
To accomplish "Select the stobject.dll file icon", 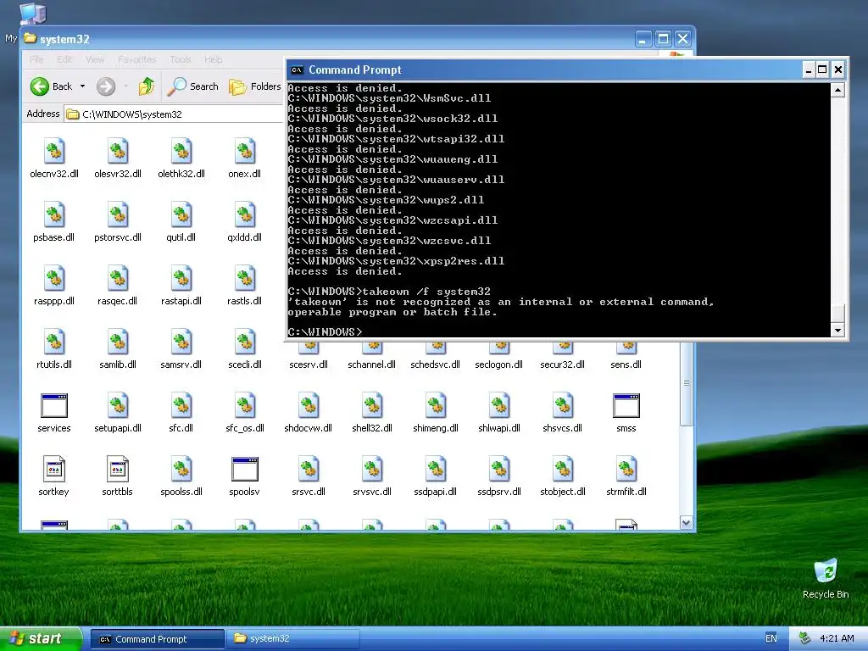I will [563, 469].
